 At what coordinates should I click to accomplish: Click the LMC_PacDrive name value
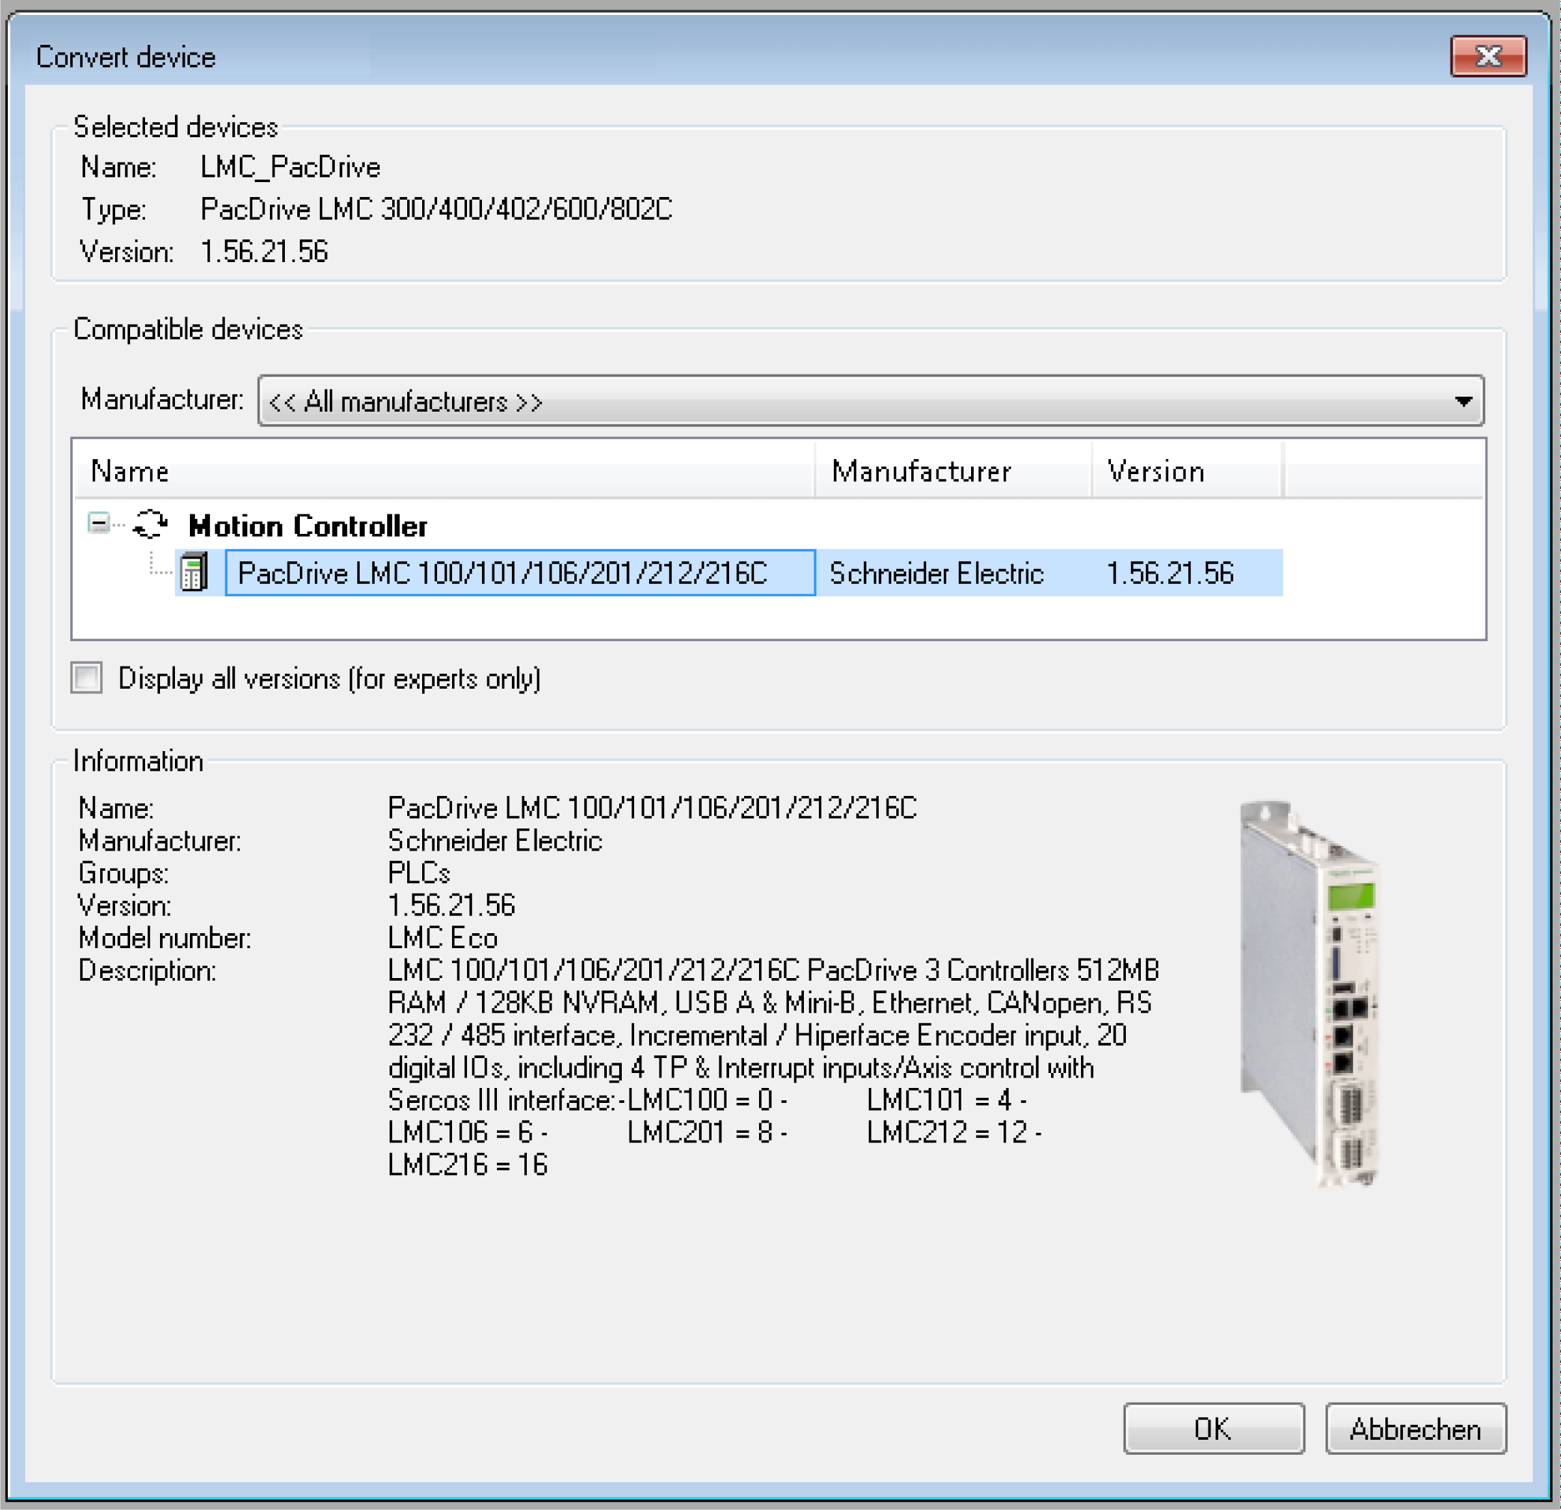(x=290, y=167)
